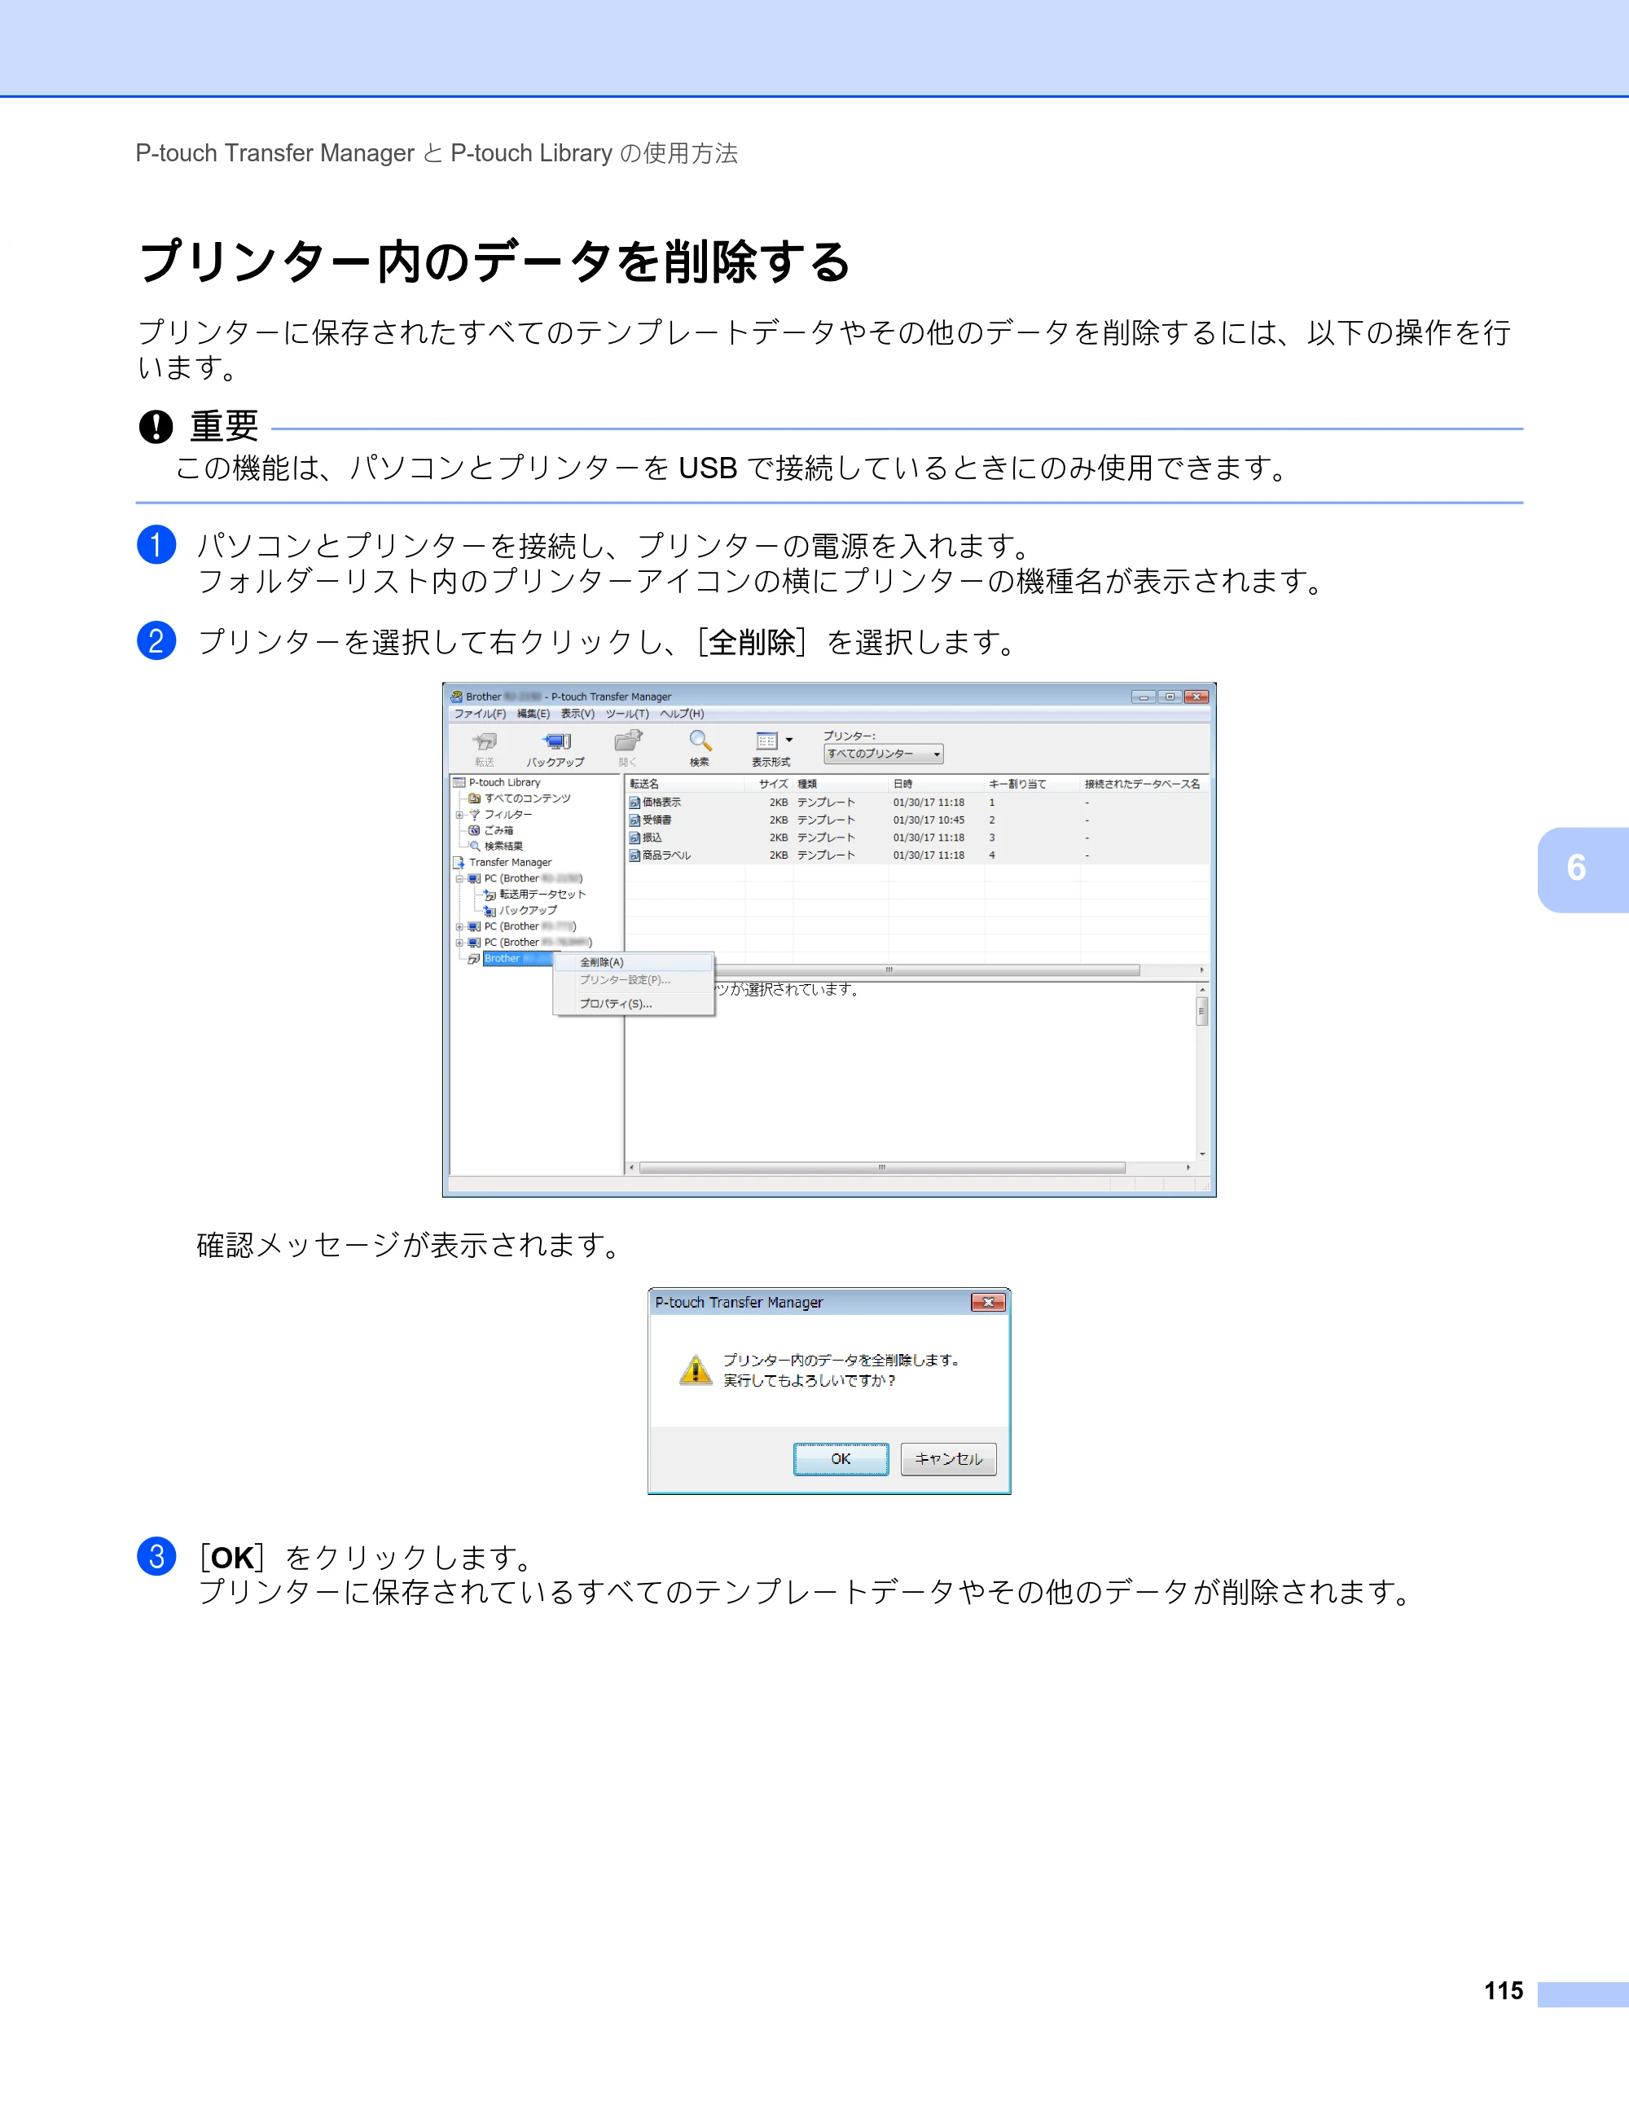Click the 価格表示 template icon
Viewport: 1629px width, 2106px height.
tap(634, 803)
